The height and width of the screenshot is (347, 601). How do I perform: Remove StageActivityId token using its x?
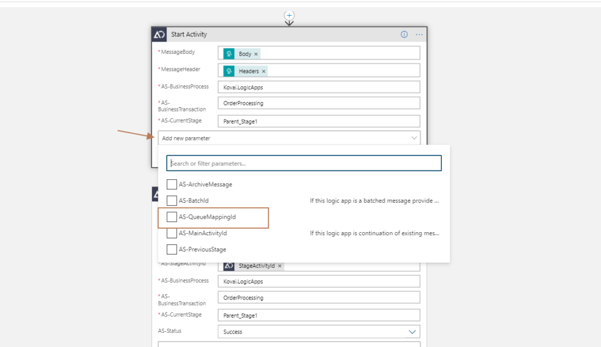pos(280,266)
